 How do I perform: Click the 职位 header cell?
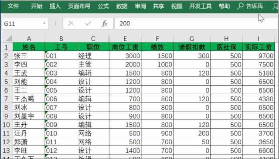point(93,47)
